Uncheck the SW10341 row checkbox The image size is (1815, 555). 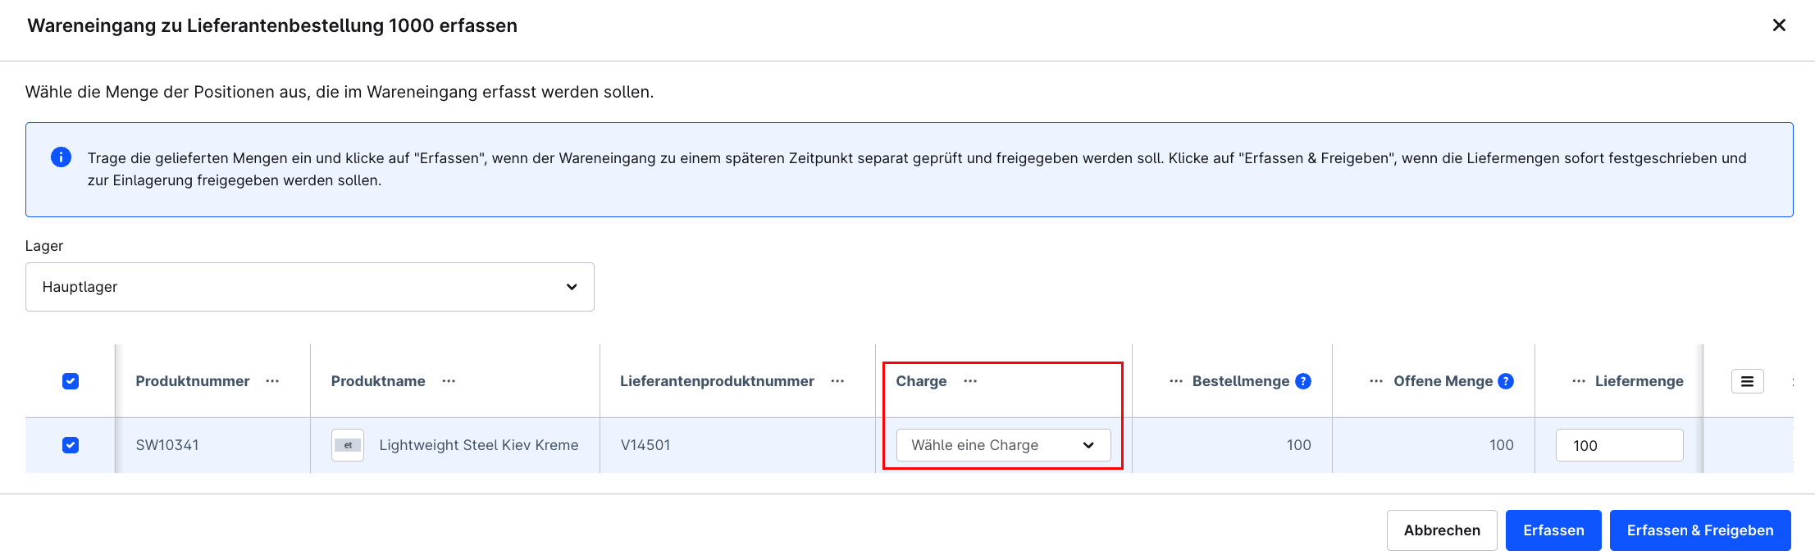(71, 445)
